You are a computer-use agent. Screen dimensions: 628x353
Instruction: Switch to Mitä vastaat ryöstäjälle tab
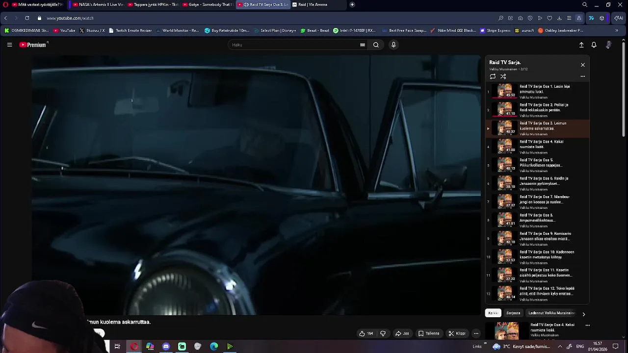tap(37, 4)
